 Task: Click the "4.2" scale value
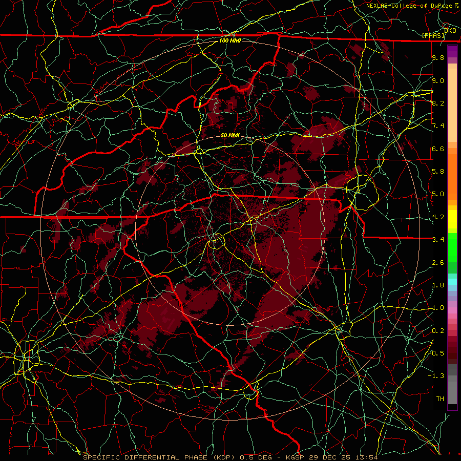(438, 217)
